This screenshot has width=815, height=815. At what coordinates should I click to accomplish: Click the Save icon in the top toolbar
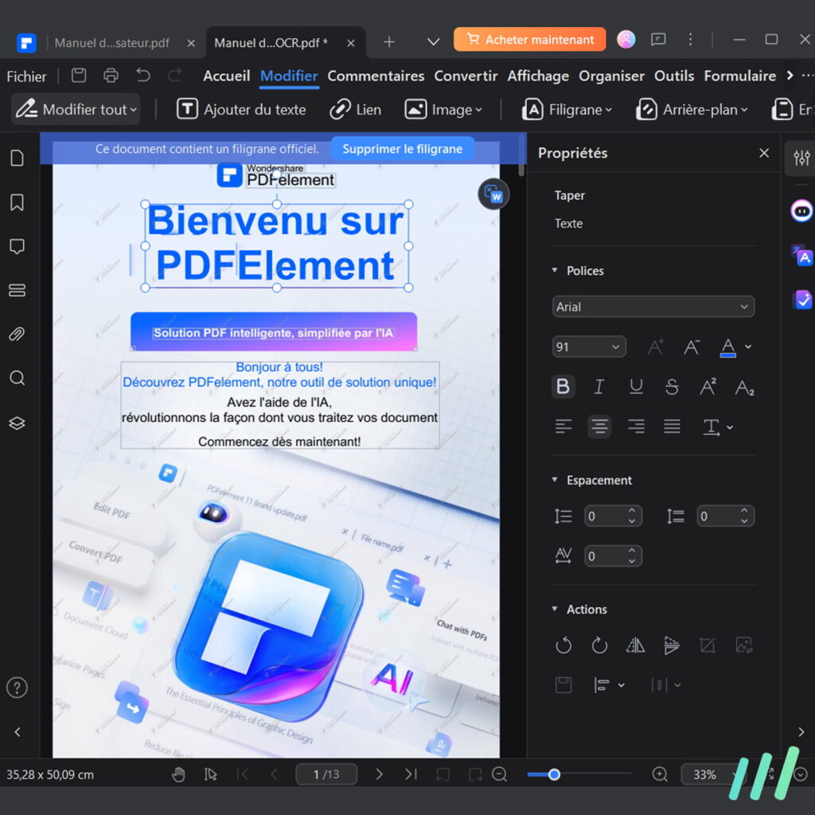click(x=79, y=76)
